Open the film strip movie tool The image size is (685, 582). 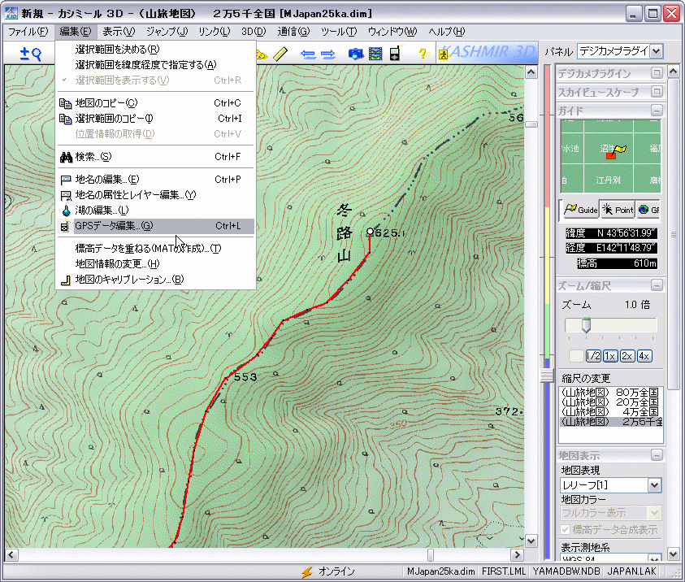375,54
